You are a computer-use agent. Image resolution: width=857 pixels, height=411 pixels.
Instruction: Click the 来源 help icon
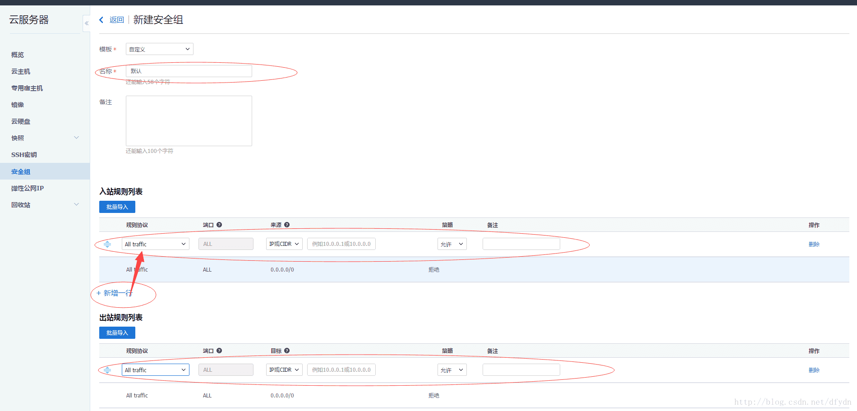[287, 225]
